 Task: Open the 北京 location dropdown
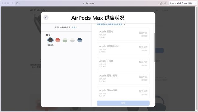tap(75, 27)
